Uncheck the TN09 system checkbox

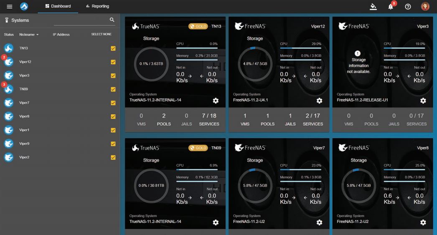point(113,89)
